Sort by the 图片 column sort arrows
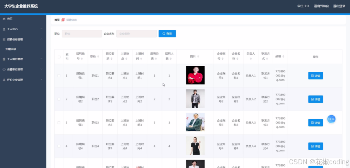The width and height of the screenshot is (350, 168). point(198,57)
